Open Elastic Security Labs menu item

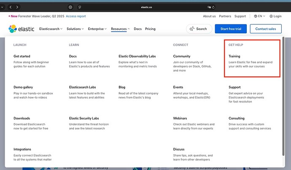click(84, 118)
